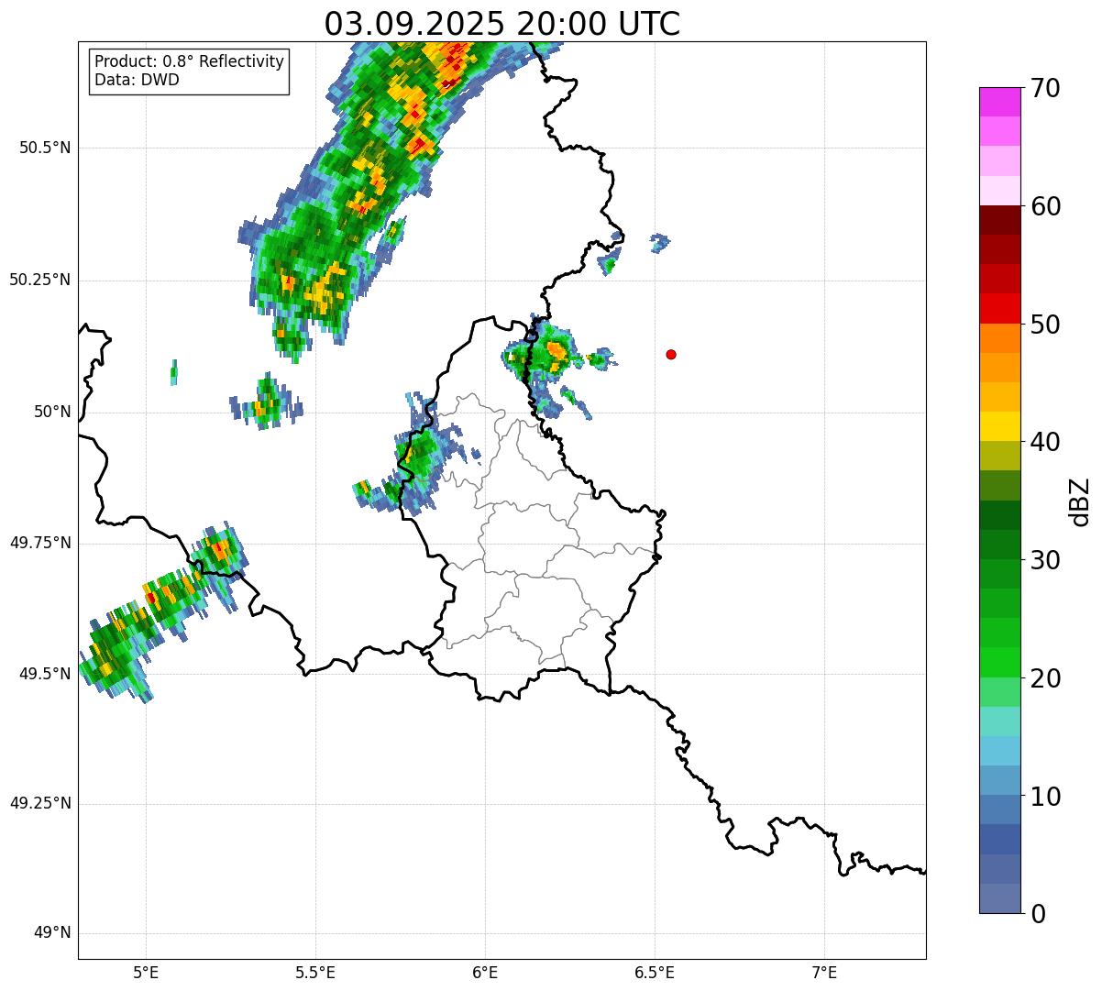Click the 6.5°E longitude label
The width and height of the screenshot is (1102, 991).
pyautogui.click(x=655, y=972)
